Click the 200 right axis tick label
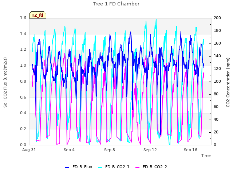This screenshot has width=233, height=174. [x=217, y=18]
